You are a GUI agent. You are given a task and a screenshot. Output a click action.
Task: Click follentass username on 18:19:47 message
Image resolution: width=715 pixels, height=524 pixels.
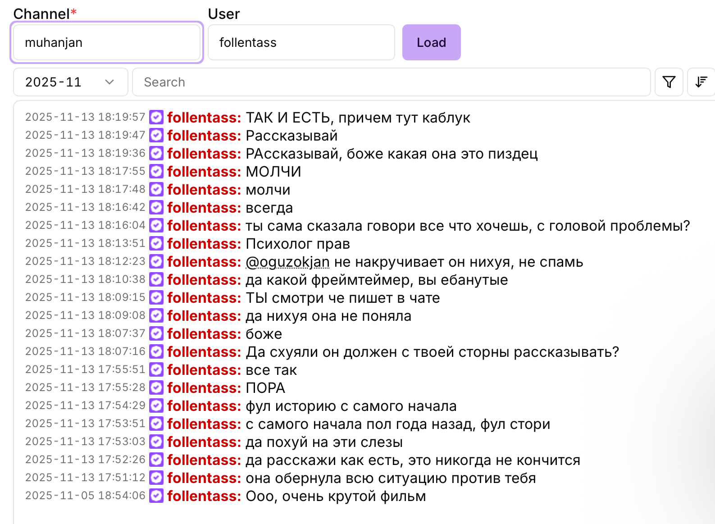point(204,136)
